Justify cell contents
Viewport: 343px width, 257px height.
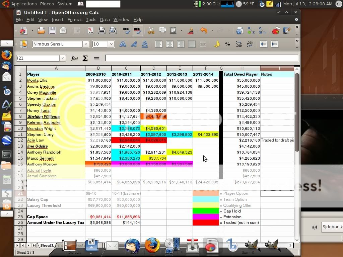(x=192, y=44)
